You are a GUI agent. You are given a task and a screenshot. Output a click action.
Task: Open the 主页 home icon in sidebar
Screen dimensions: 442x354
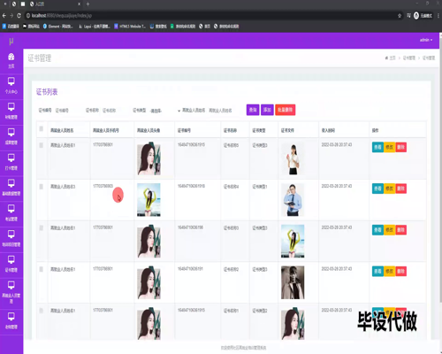coord(11,60)
